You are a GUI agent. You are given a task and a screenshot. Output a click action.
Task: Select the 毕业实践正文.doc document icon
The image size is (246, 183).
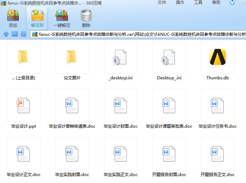[x=121, y=154]
